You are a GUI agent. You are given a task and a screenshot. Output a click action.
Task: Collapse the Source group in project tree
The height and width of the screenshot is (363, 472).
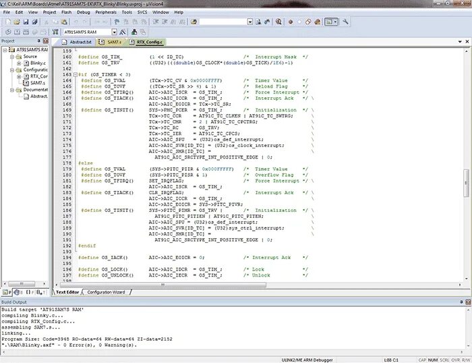point(12,57)
